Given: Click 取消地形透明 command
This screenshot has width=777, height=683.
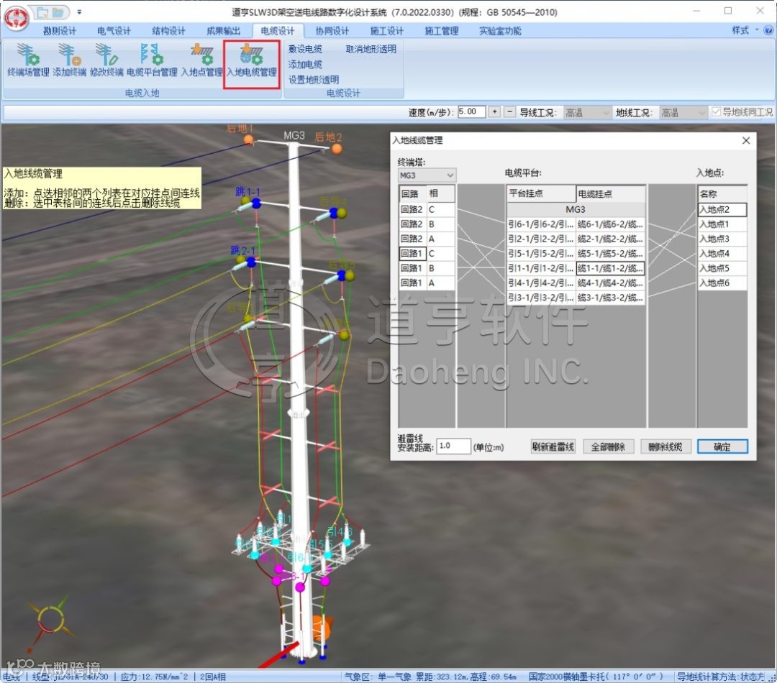Looking at the screenshot, I should coord(371,49).
